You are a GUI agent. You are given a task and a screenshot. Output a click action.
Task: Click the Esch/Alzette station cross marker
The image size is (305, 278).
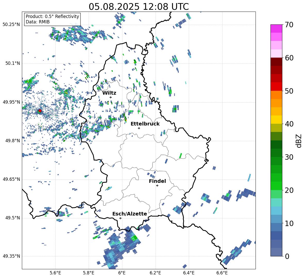coord(120,218)
